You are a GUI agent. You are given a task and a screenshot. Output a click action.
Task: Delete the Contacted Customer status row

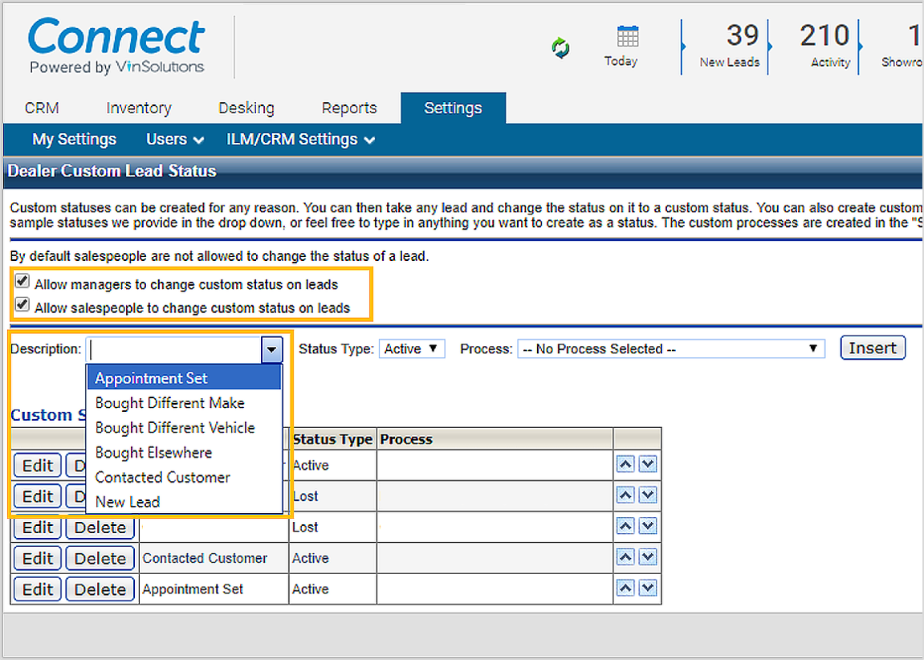coord(100,558)
